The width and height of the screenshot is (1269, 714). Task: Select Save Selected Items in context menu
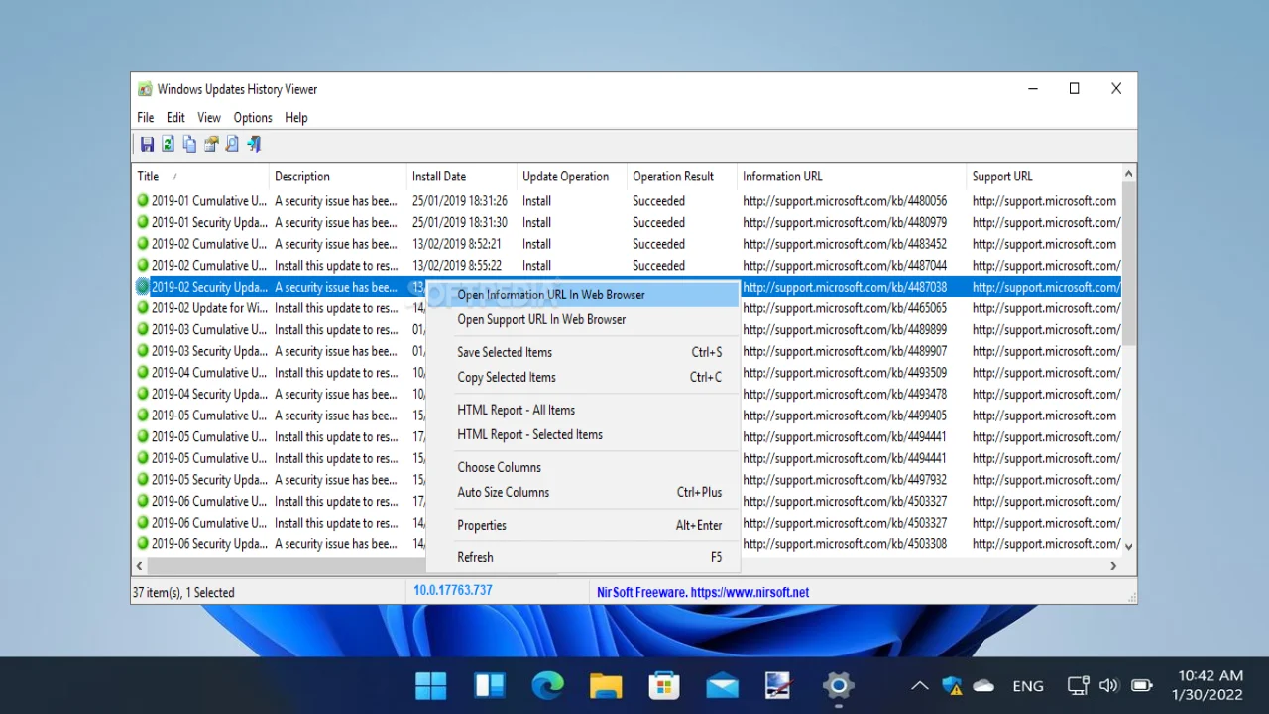pos(583,352)
